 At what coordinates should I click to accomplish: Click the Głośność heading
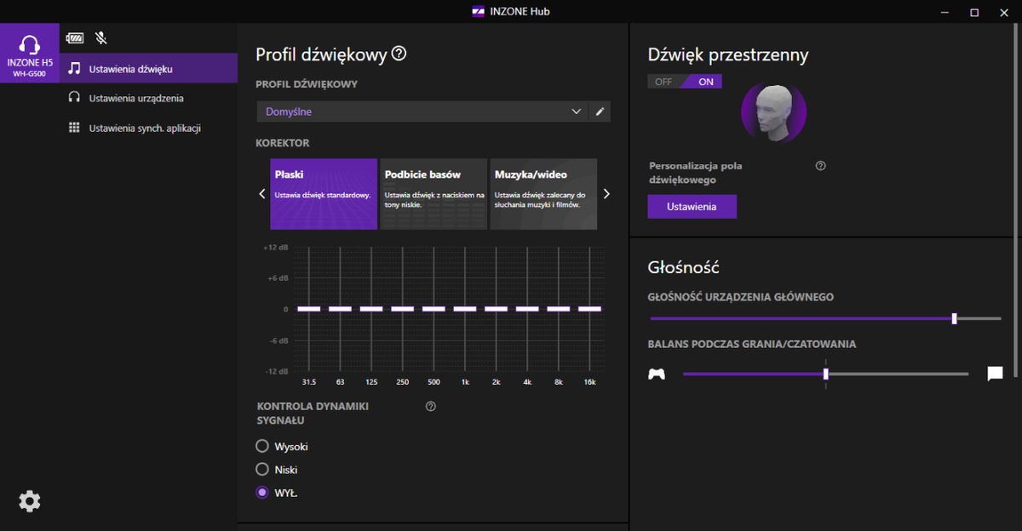(684, 267)
